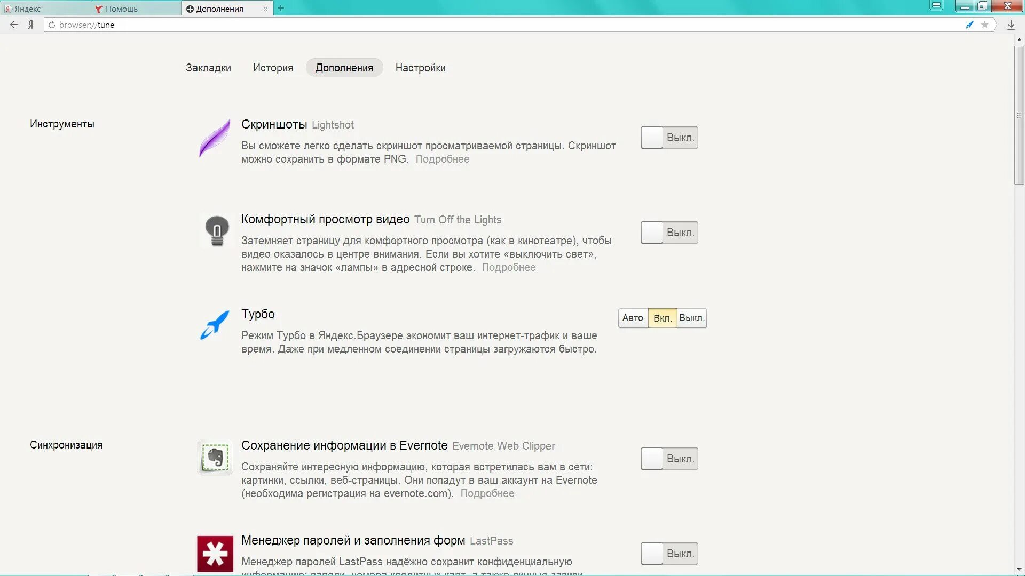The height and width of the screenshot is (576, 1025).
Task: Click the bookmark star in address bar
Action: coord(984,25)
